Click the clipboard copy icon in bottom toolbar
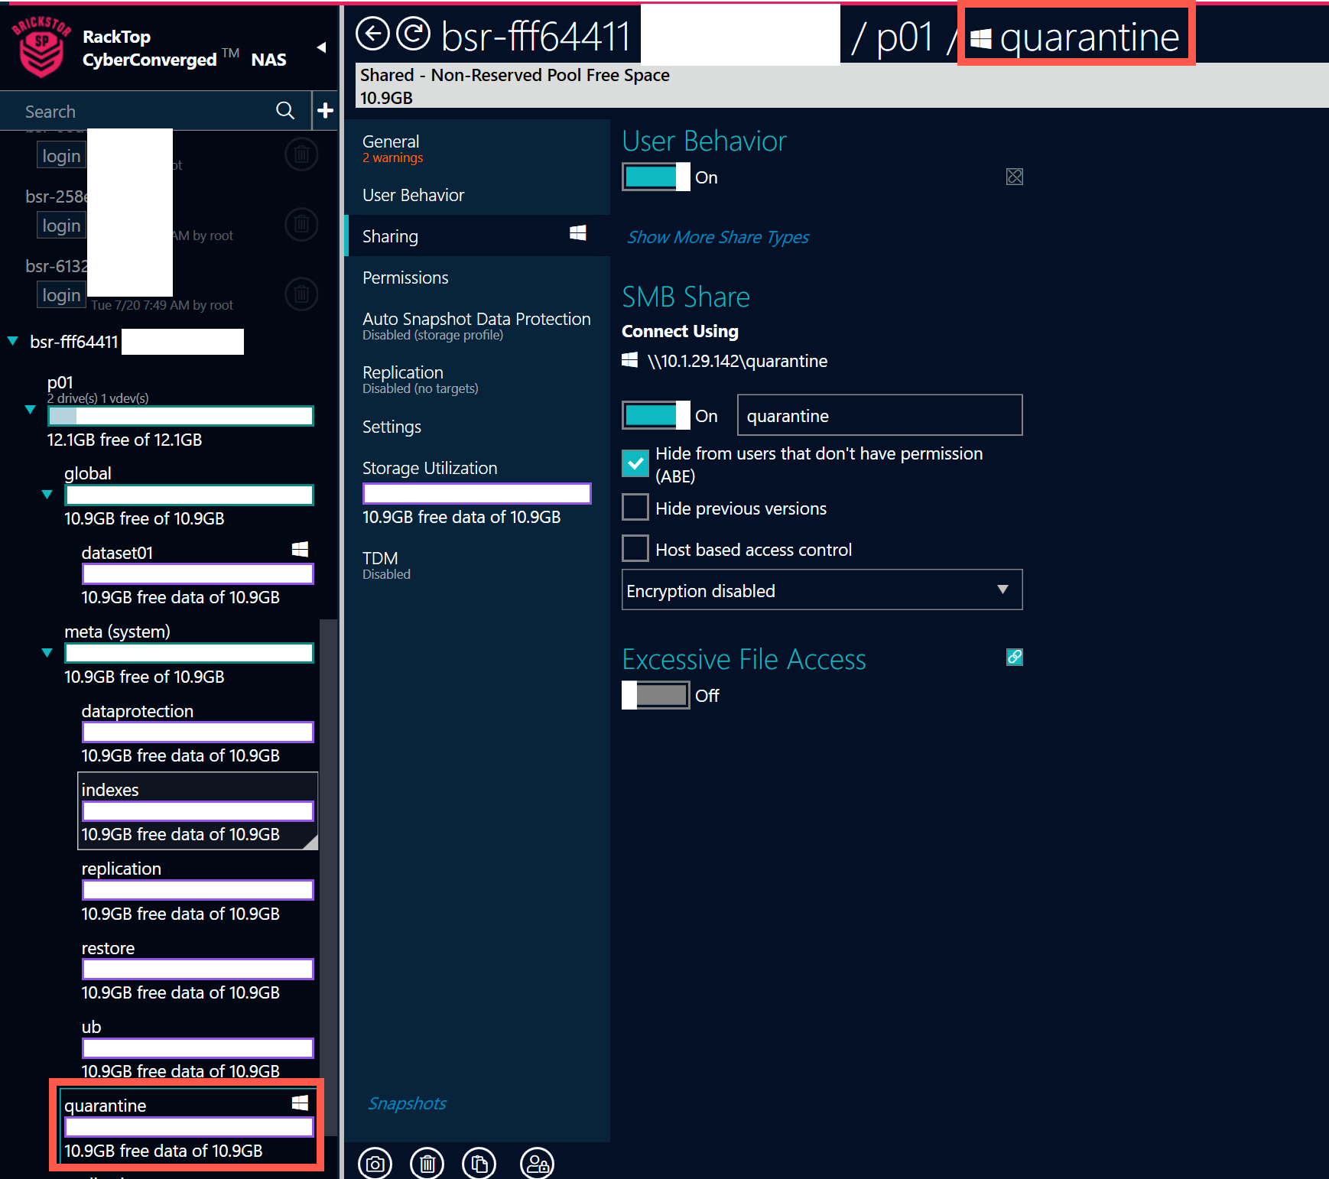 pos(479,1163)
